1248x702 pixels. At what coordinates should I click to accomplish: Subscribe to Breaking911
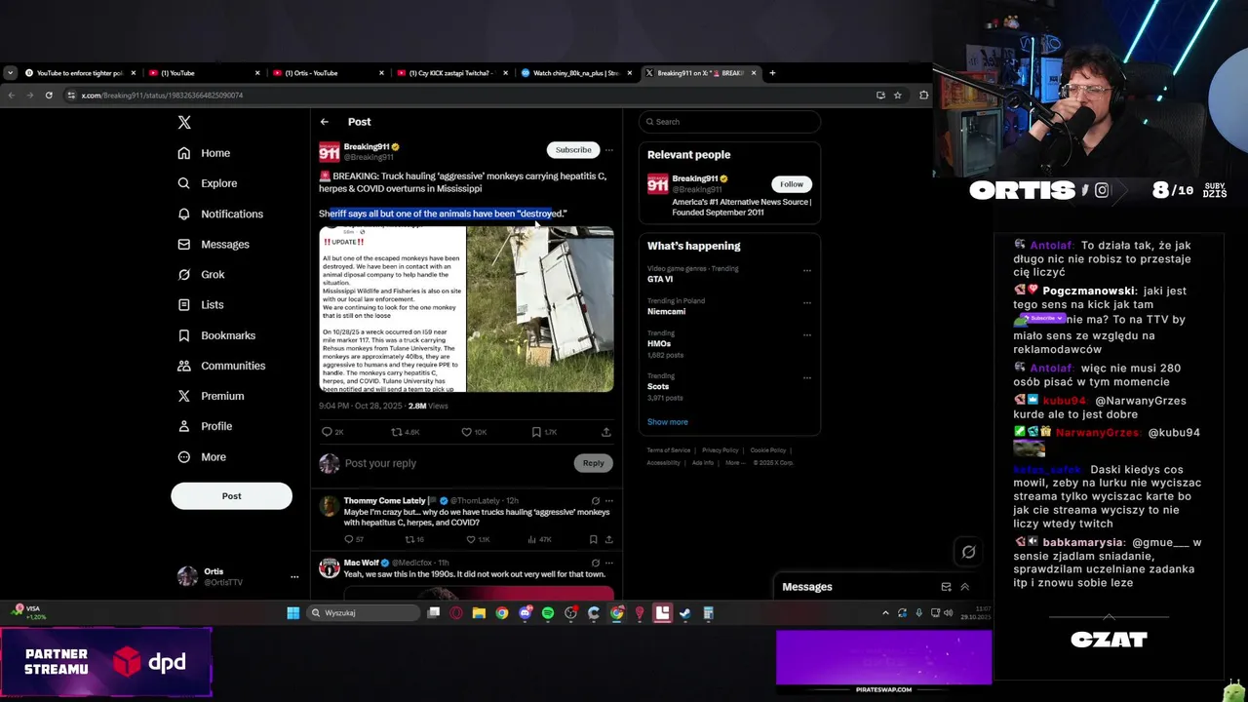coord(573,150)
